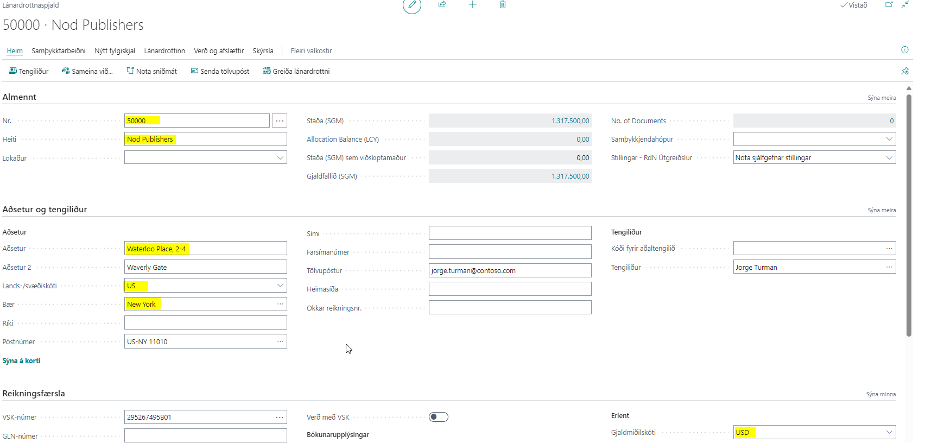Click into the Sími input field

click(x=510, y=233)
